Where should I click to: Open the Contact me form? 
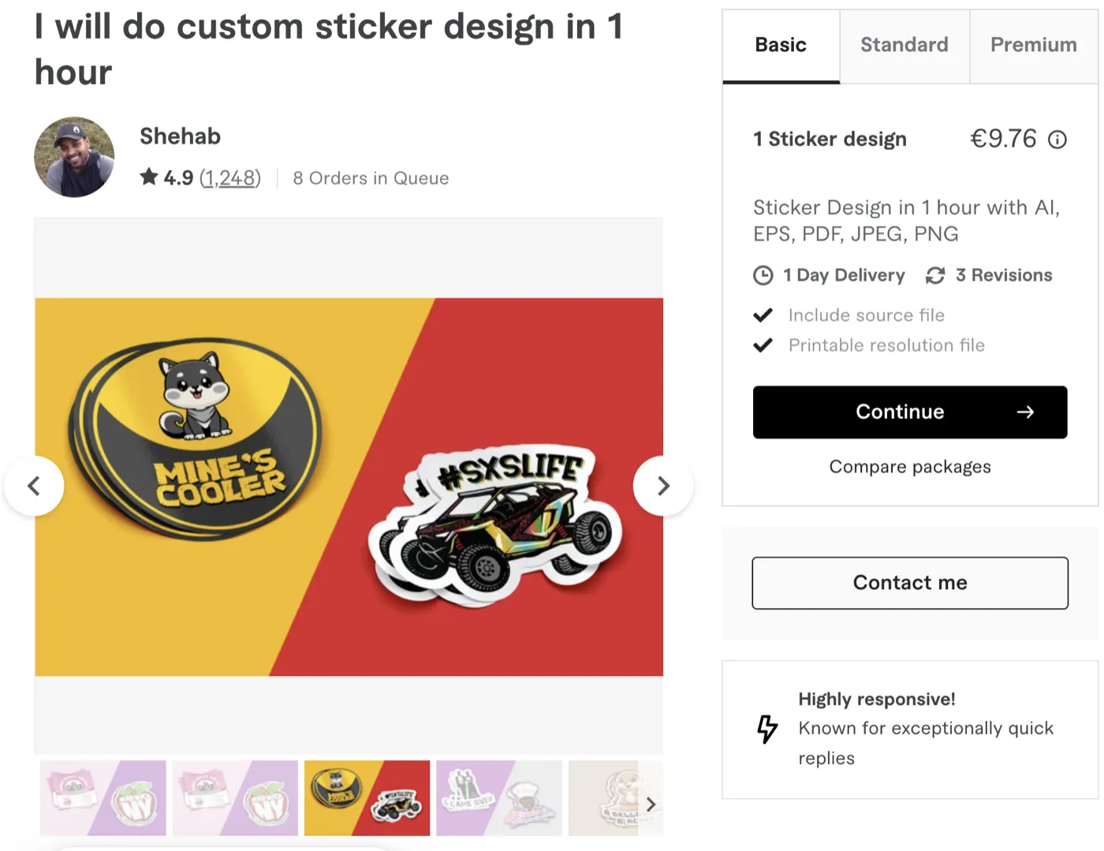(x=909, y=582)
